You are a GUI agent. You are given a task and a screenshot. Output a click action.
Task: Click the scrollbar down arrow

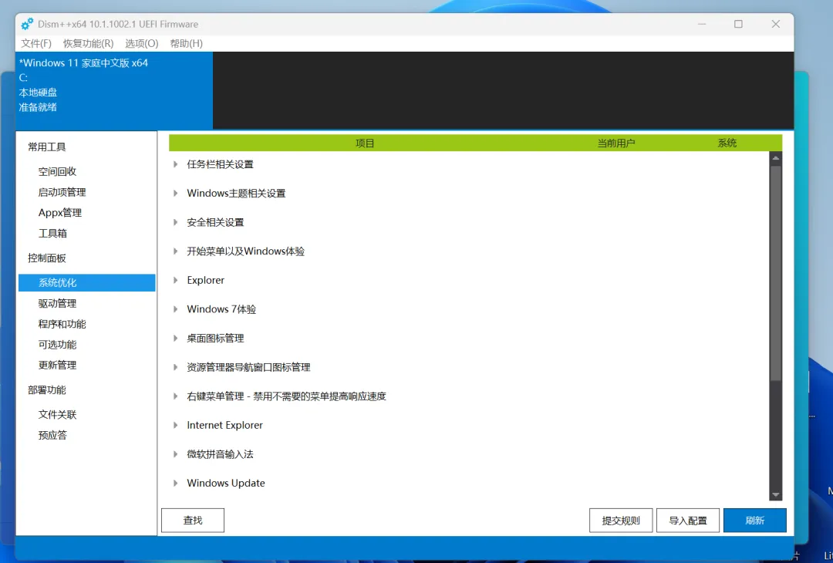click(x=776, y=494)
